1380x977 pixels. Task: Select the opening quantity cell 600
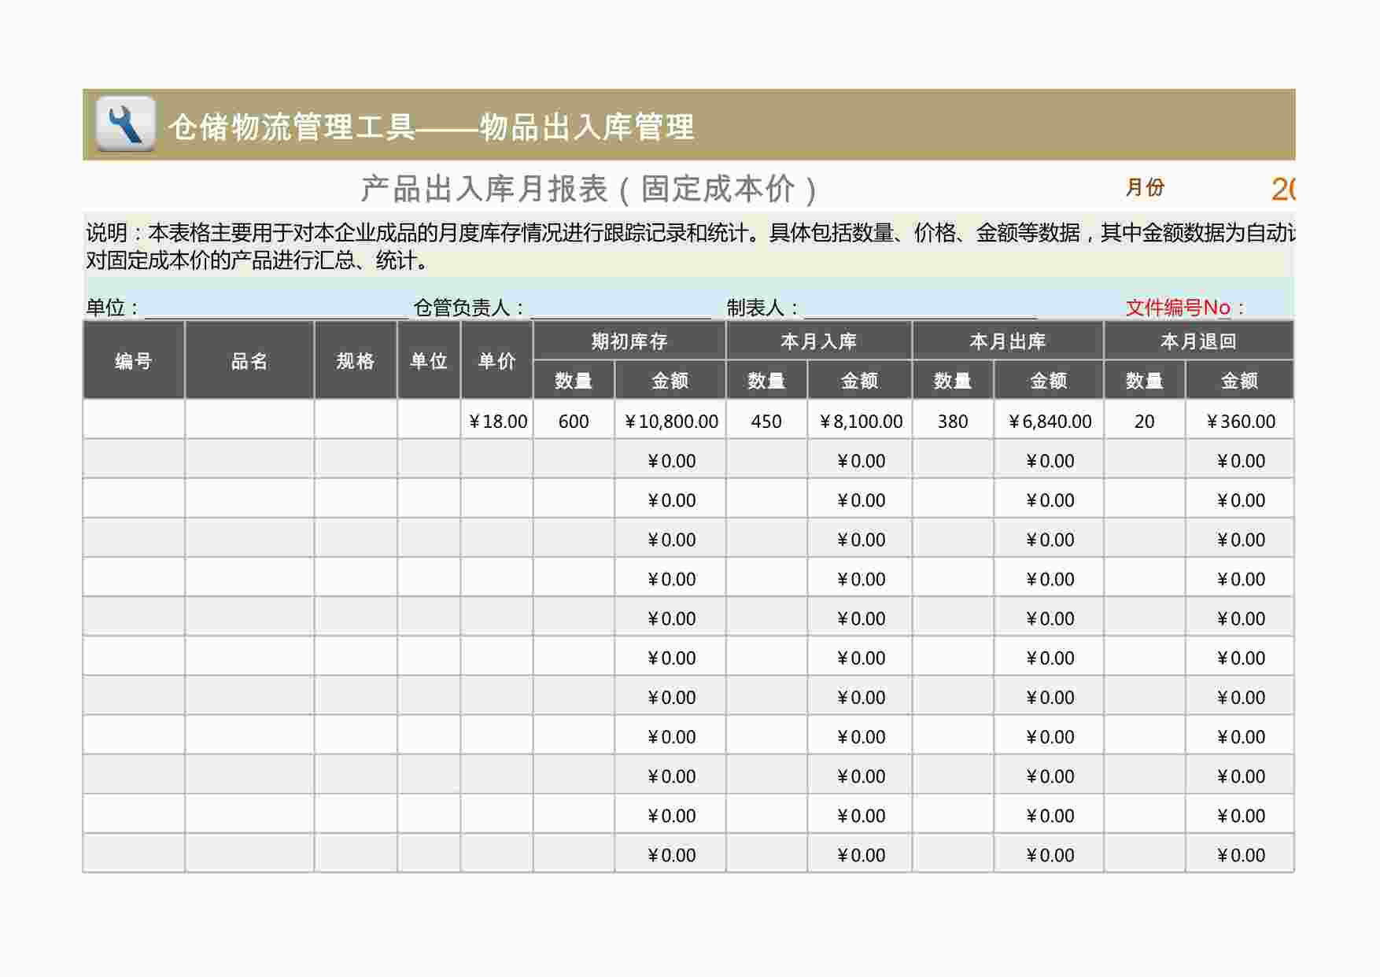574,421
